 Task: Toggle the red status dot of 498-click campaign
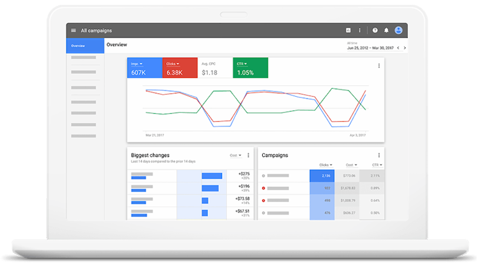tap(263, 200)
